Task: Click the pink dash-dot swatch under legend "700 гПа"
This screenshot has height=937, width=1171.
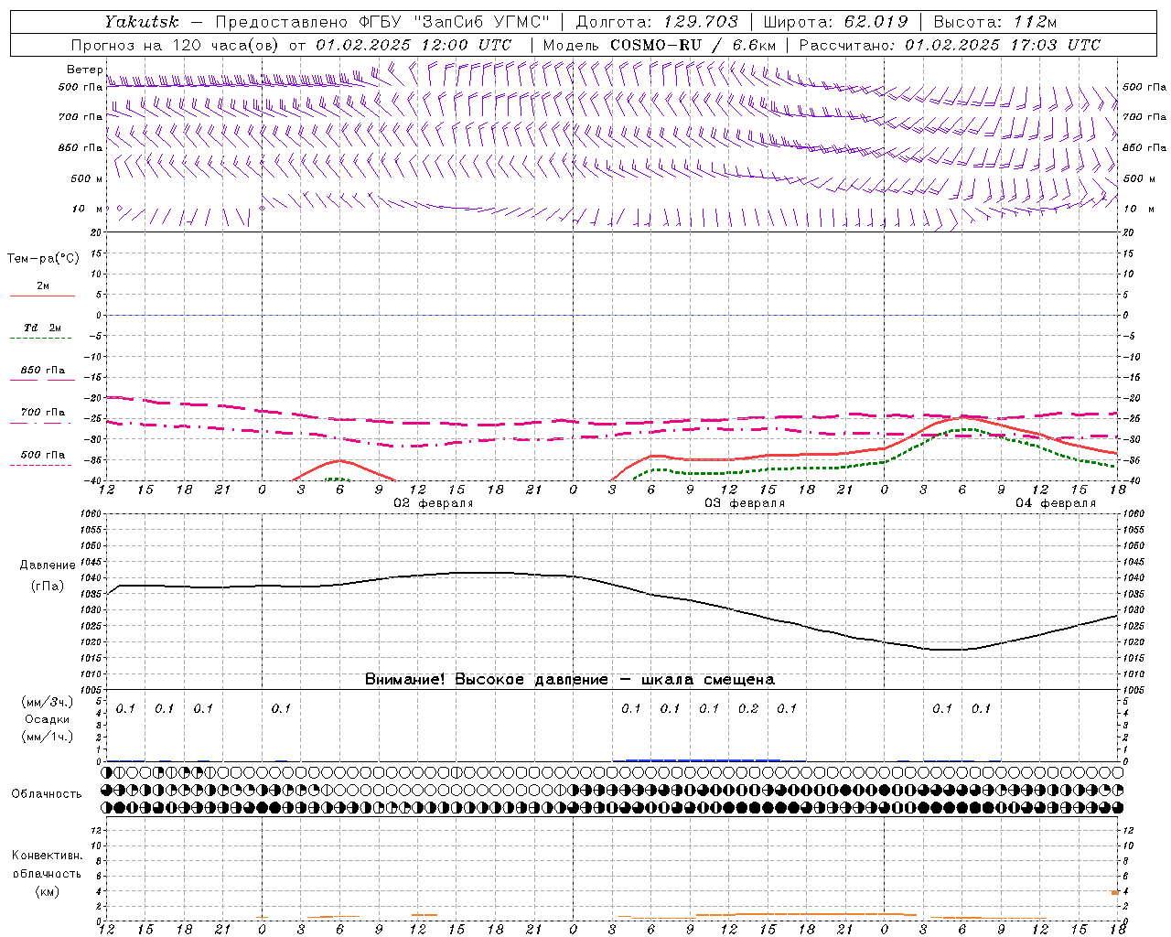Action: (x=42, y=423)
